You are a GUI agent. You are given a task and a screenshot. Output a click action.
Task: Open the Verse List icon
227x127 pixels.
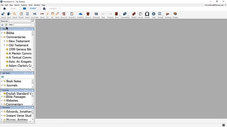[x=64, y=14]
